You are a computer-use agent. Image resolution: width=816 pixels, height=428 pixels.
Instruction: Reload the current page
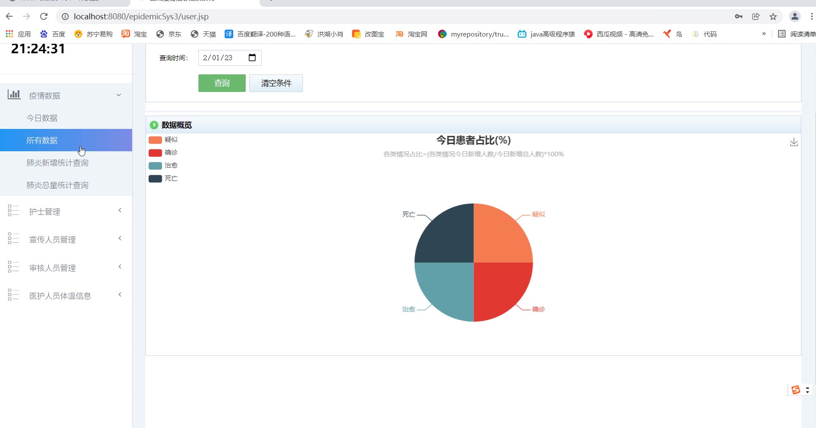pyautogui.click(x=43, y=16)
